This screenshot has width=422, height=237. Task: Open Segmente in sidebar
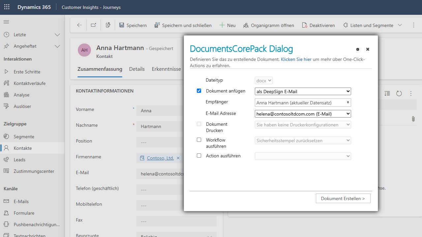coord(32,137)
